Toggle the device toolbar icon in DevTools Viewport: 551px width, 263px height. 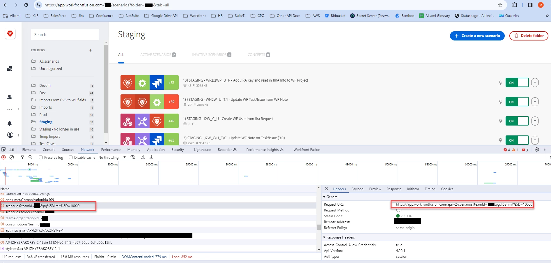pos(12,150)
